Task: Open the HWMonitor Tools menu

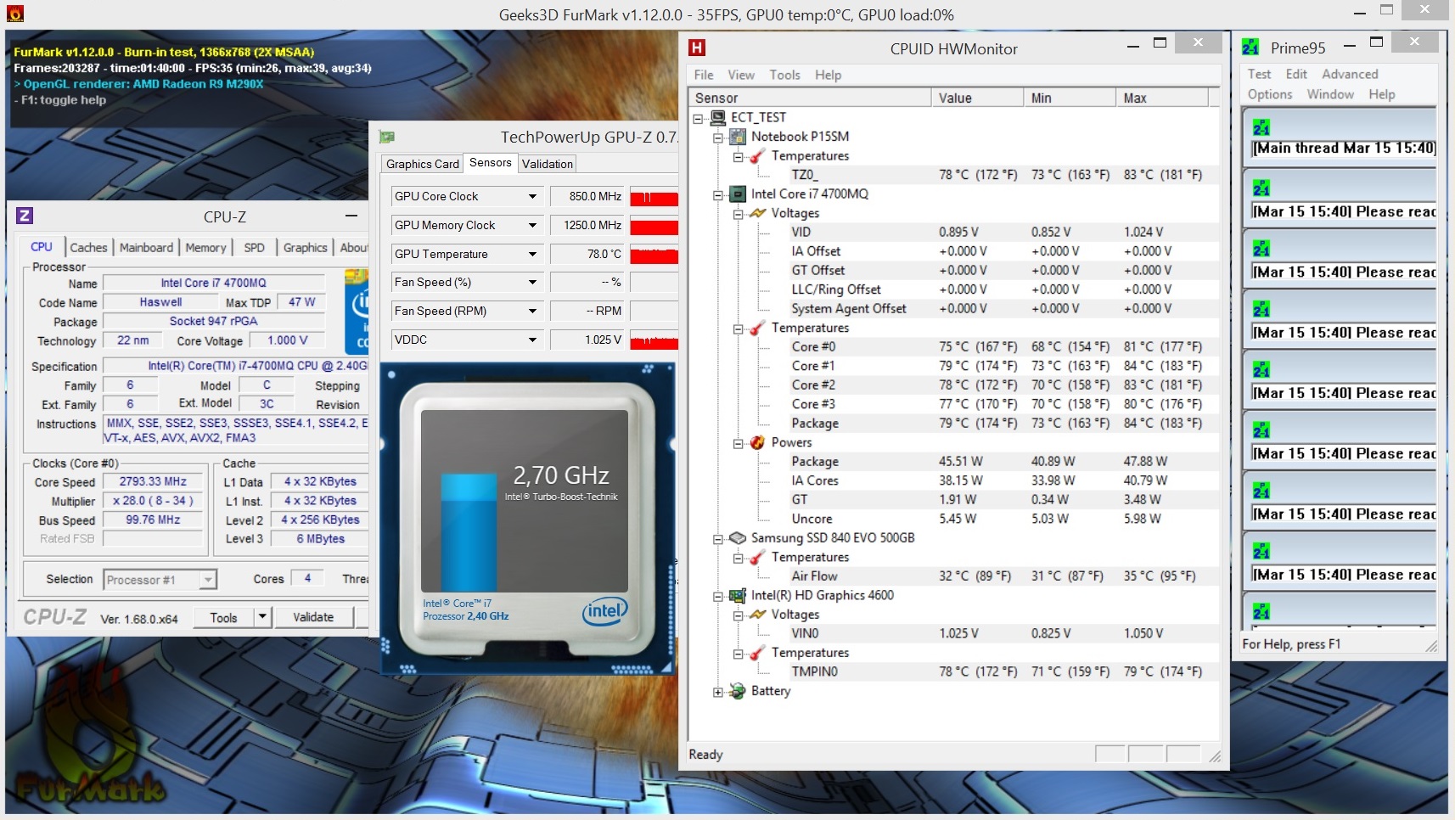Action: click(784, 75)
